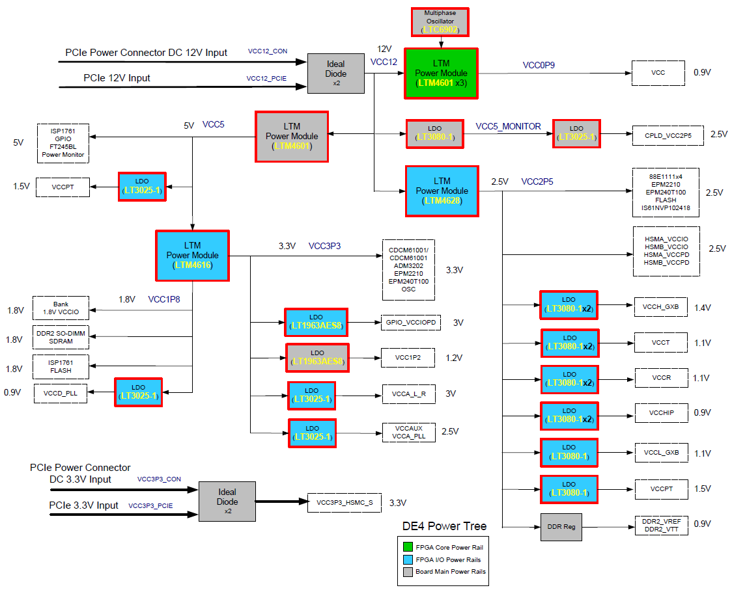Click the blue FPGA I/O Power Rails swatch
Image resolution: width=732 pixels, height=590 pixels.
(x=408, y=559)
